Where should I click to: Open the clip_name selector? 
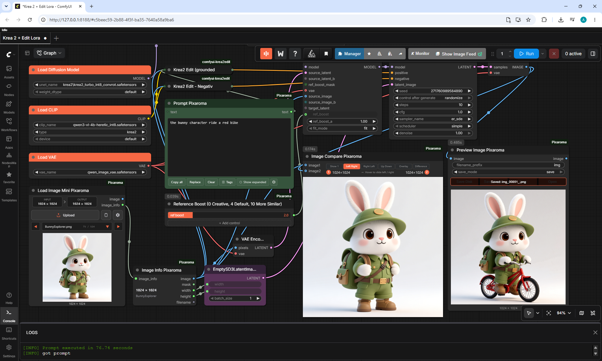coord(90,125)
